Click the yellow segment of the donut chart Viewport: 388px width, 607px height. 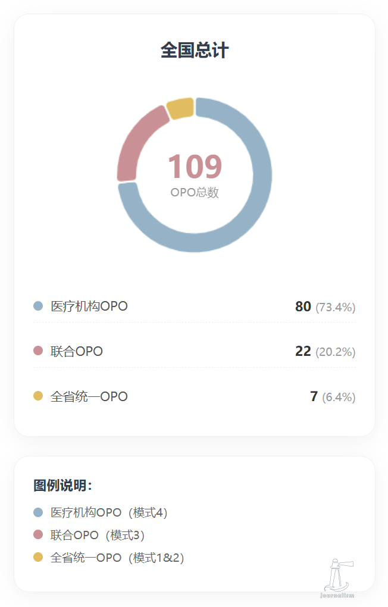[x=180, y=108]
